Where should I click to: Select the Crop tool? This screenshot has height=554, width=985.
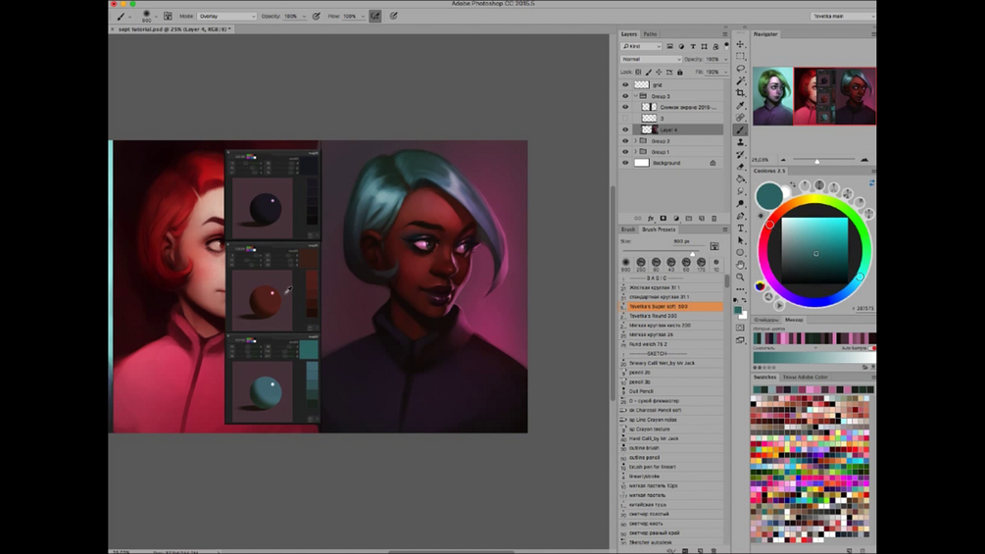click(741, 92)
